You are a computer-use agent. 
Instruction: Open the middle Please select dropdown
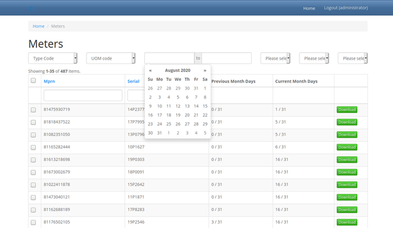(314, 58)
